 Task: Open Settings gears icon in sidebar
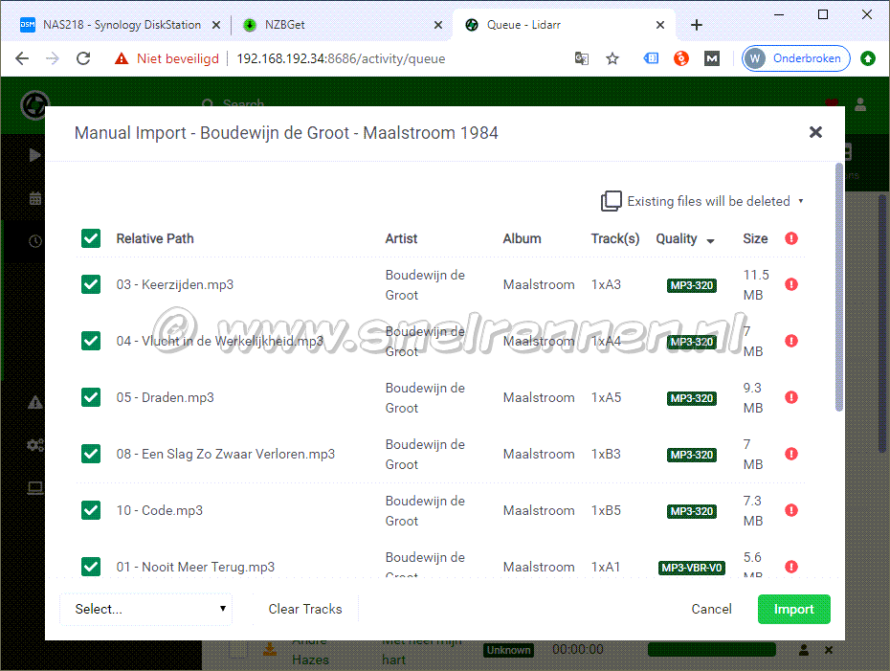click(35, 445)
